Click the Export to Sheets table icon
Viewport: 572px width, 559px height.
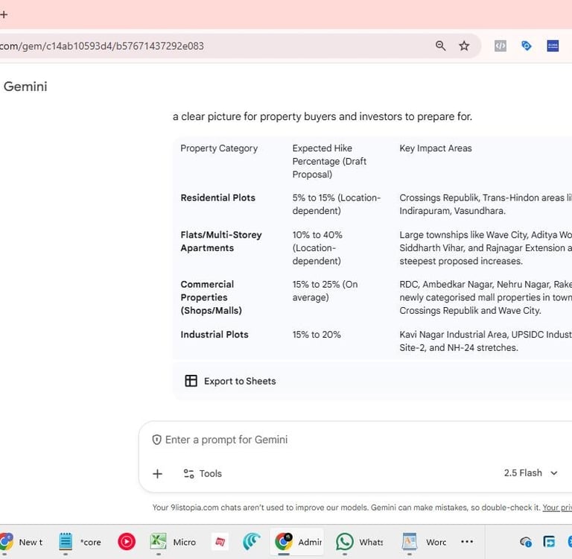[191, 381]
